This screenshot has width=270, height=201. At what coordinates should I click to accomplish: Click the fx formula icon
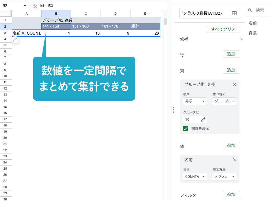coord(35,6)
